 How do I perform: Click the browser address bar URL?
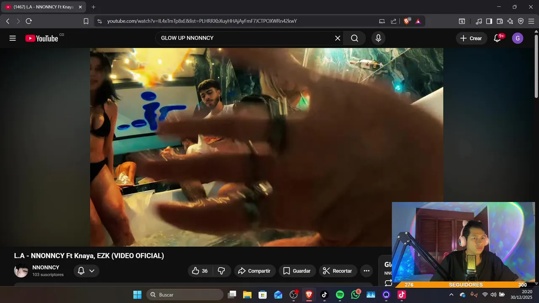pyautogui.click(x=202, y=21)
